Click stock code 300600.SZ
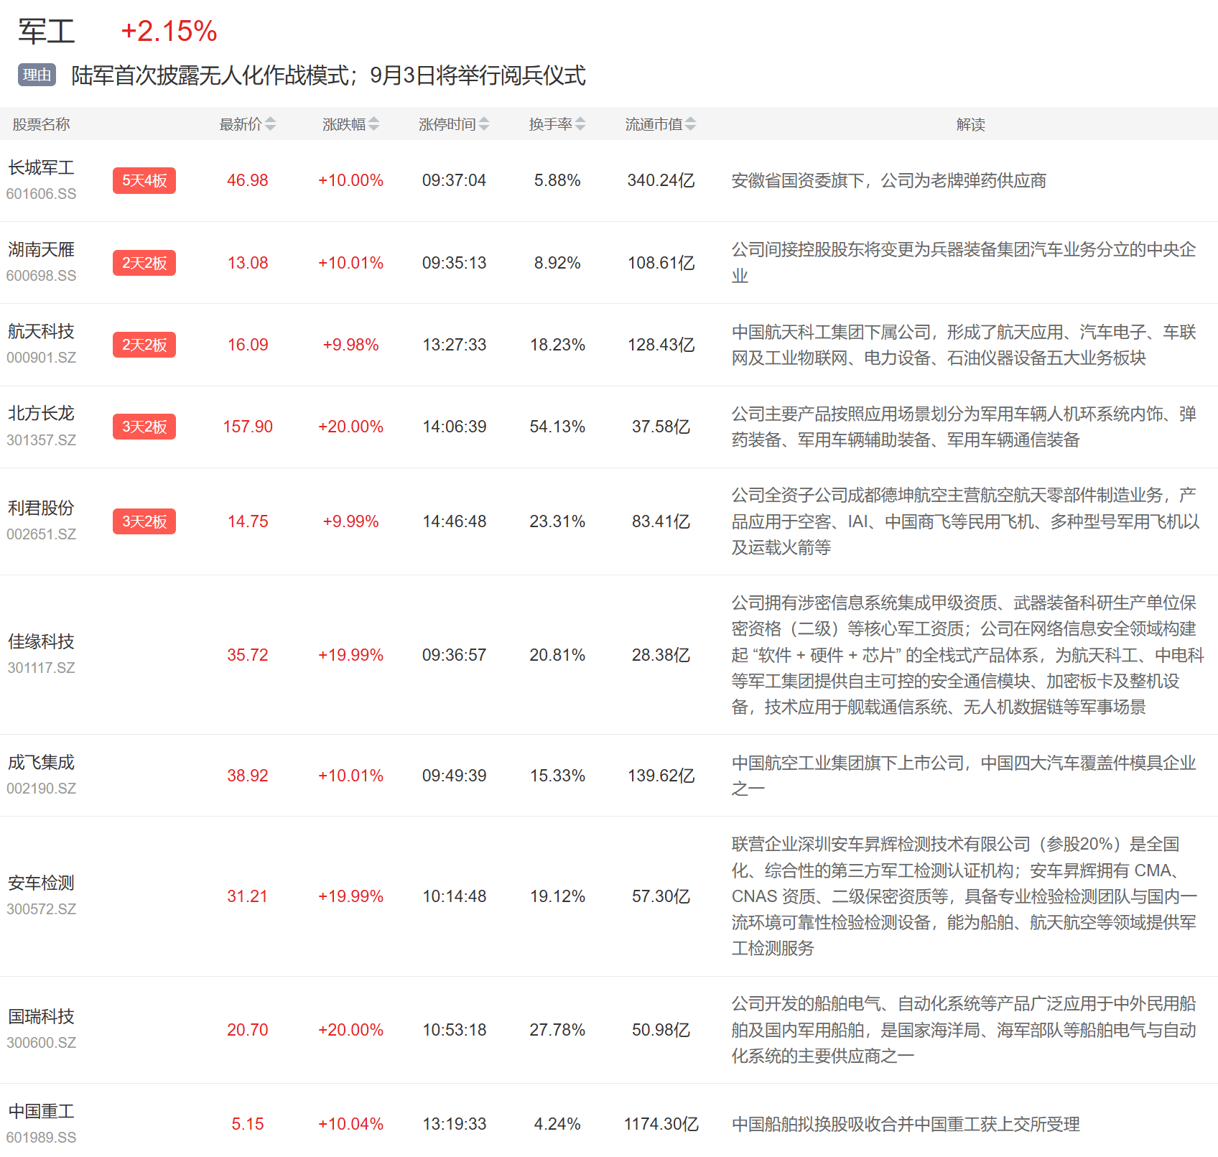The width and height of the screenshot is (1218, 1157). (41, 1043)
